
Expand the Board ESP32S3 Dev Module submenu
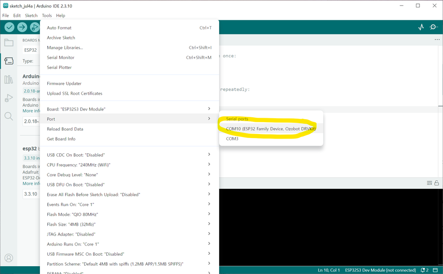(x=129, y=109)
